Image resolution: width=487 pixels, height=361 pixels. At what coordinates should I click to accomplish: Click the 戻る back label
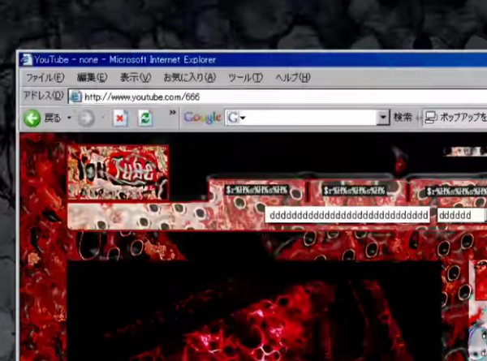52,118
